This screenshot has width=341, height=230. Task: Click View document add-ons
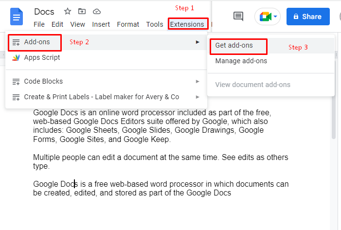tap(271, 85)
